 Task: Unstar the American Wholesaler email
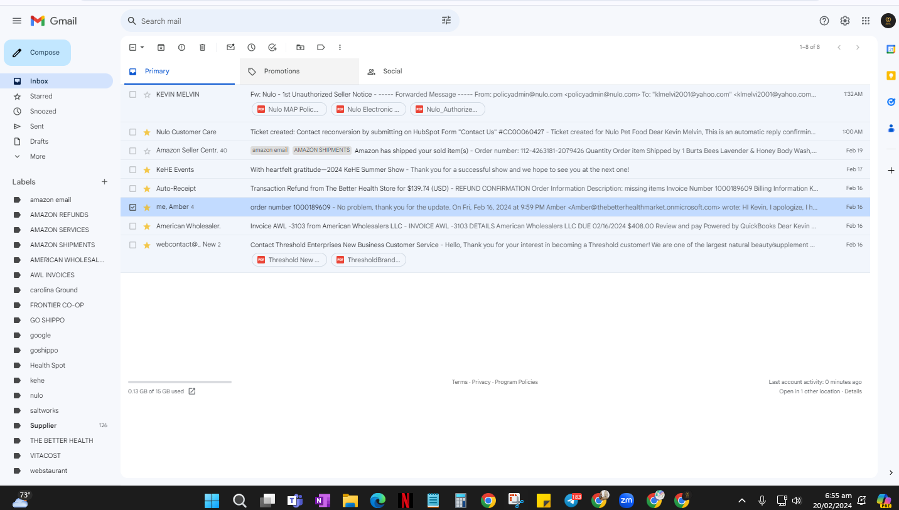click(147, 226)
